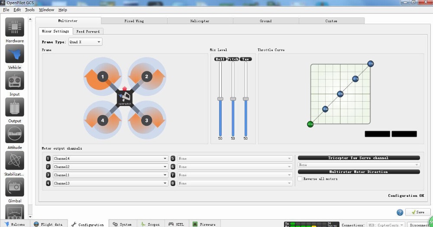Click motor 3 on the quad frame

(x=147, y=120)
